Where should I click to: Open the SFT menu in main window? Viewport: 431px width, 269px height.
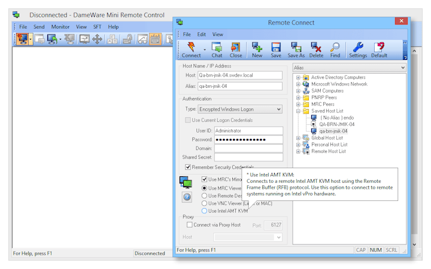[x=97, y=27]
